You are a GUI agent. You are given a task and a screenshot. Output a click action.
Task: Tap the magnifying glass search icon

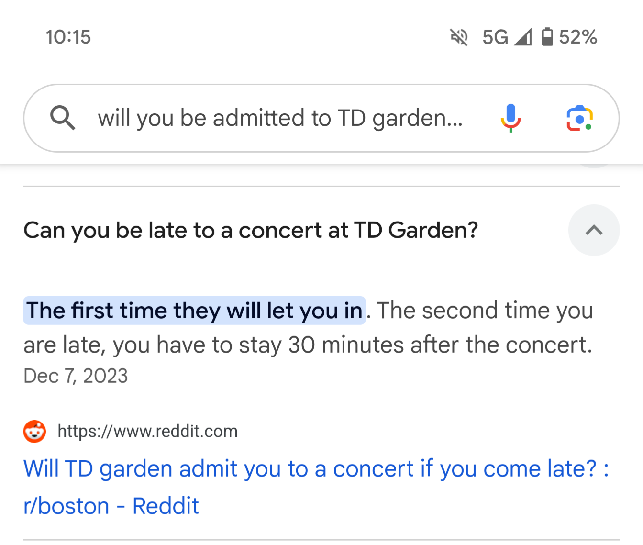tap(63, 118)
